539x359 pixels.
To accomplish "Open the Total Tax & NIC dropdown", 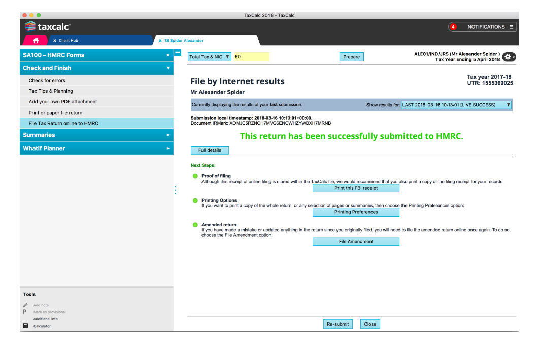I will pyautogui.click(x=210, y=57).
